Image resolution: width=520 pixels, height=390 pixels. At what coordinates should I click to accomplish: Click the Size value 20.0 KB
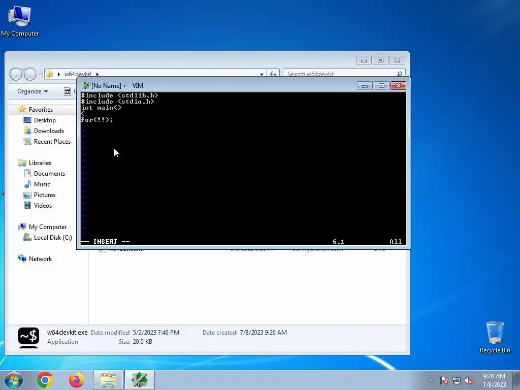point(142,342)
